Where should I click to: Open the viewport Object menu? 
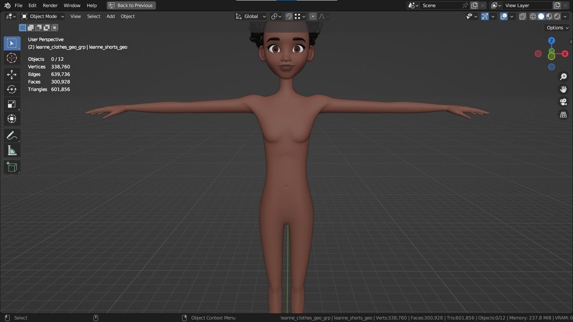pos(128,16)
